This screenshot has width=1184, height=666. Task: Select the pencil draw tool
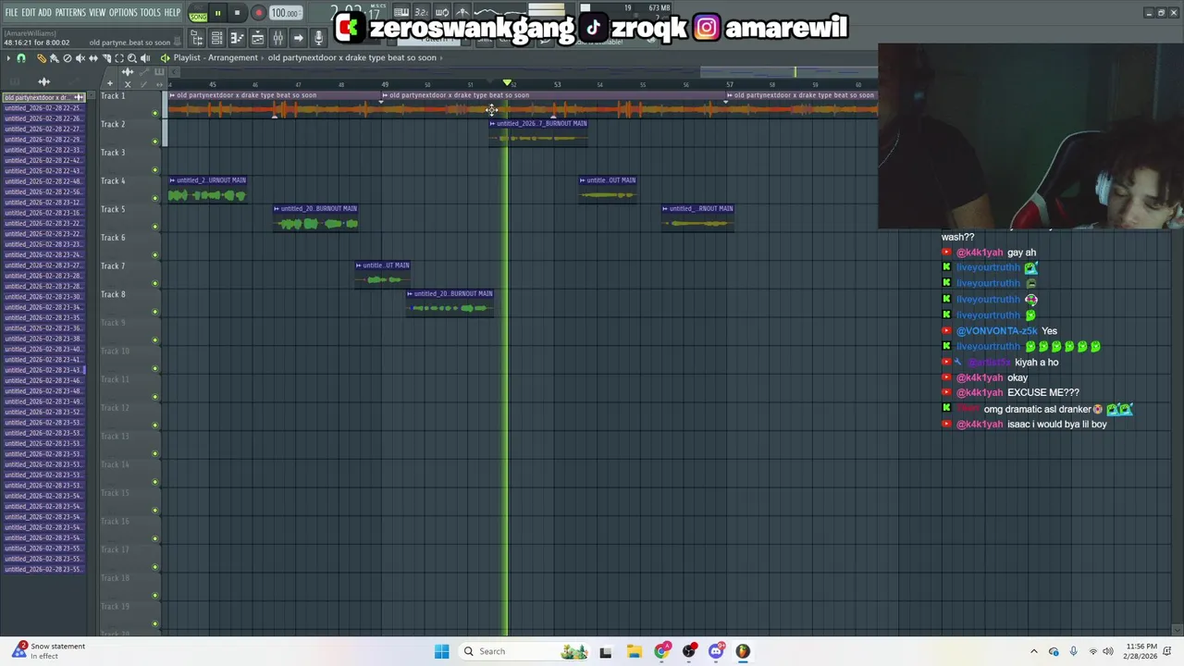pos(42,58)
